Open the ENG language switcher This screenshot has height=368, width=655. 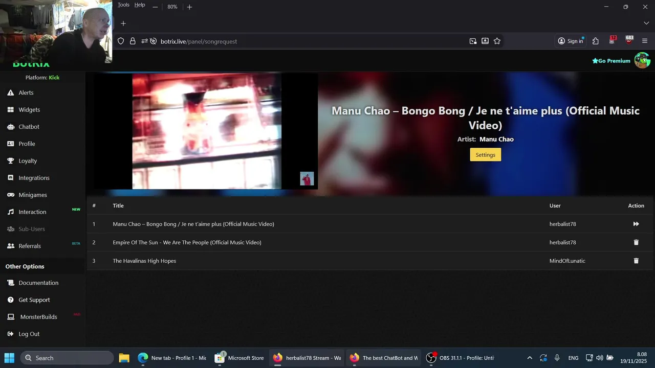point(573,358)
